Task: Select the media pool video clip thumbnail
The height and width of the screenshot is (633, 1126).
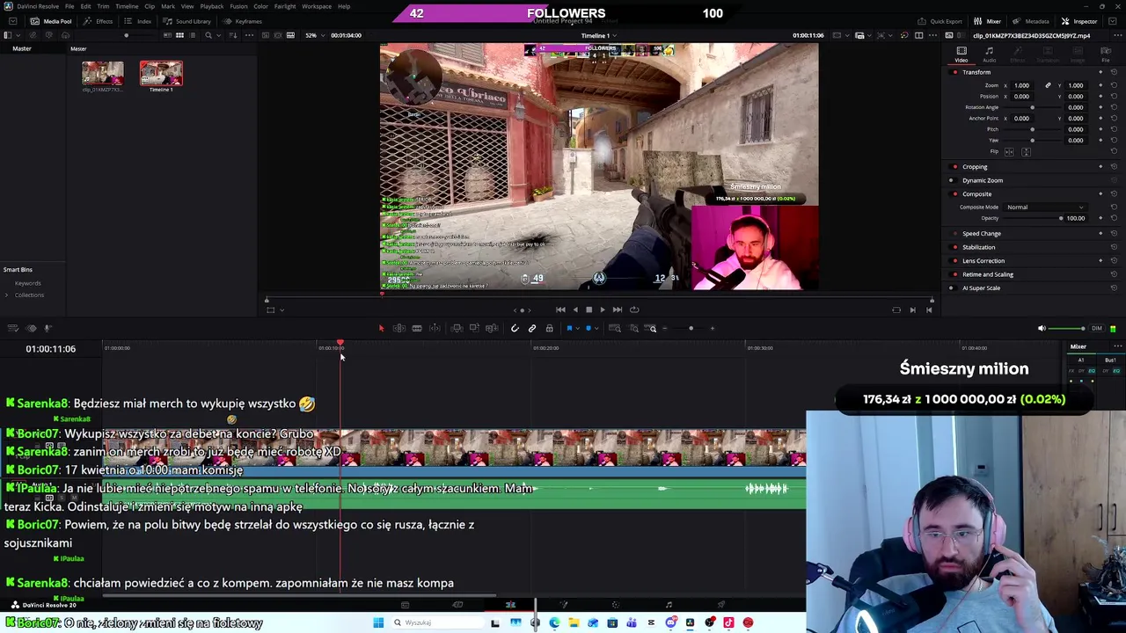Action: tap(103, 73)
